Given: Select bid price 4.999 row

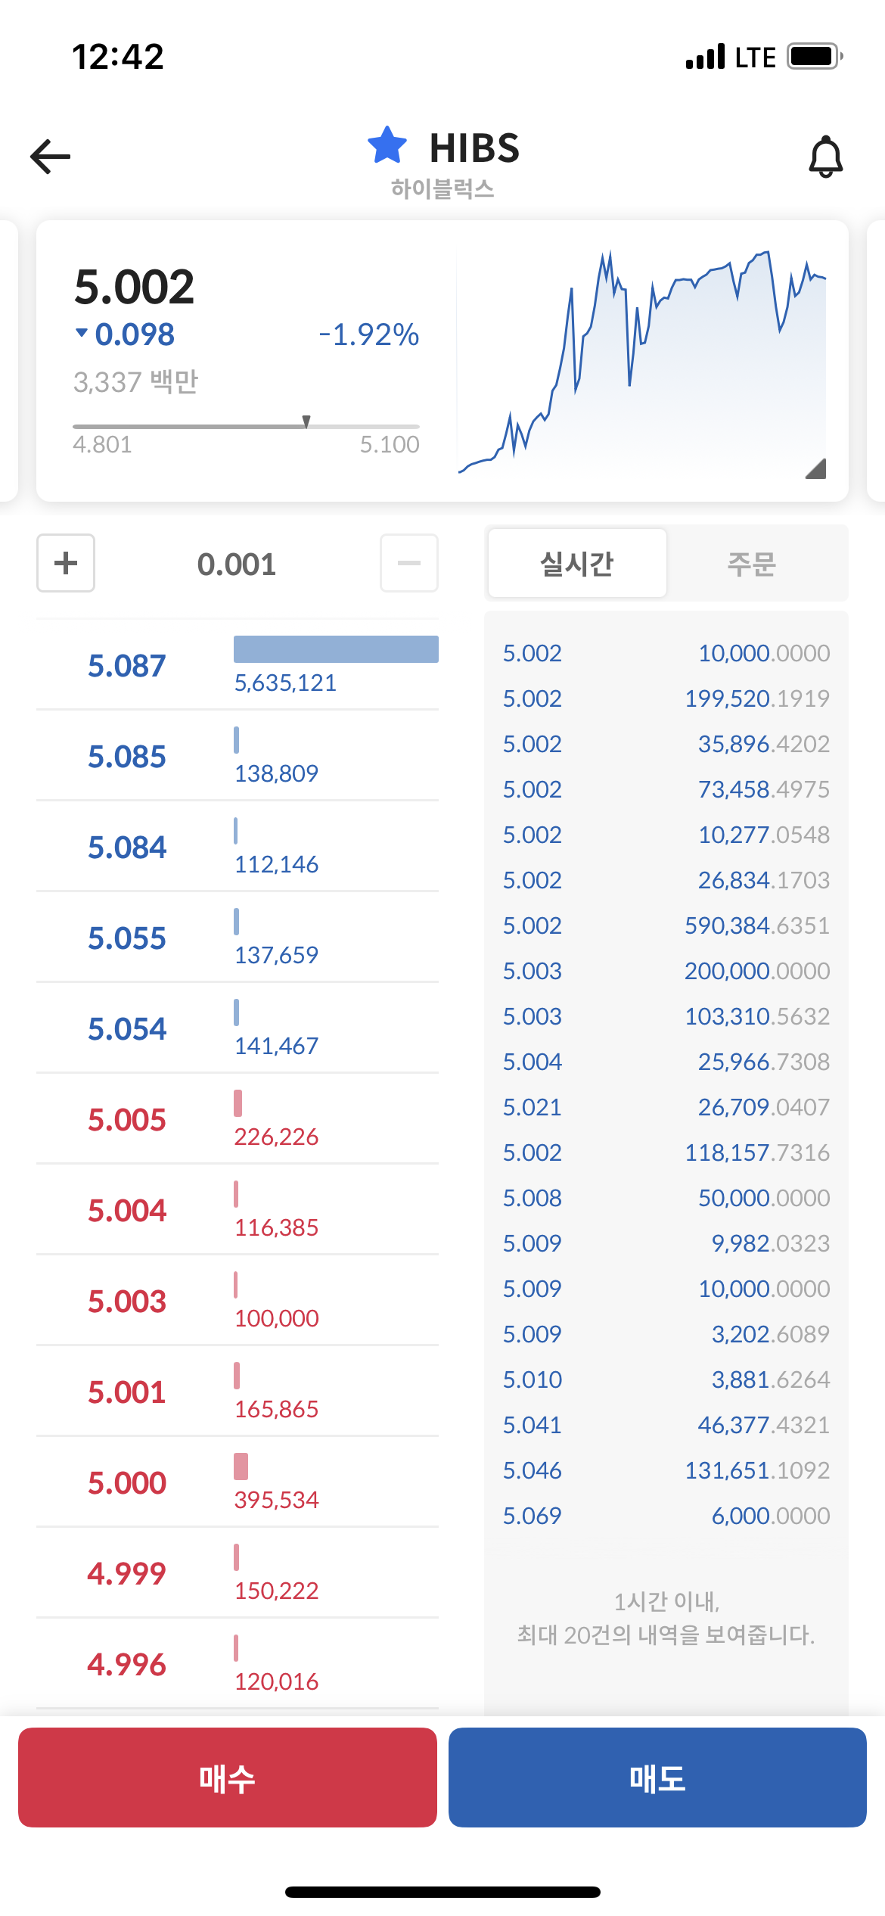Looking at the screenshot, I should pyautogui.click(x=238, y=1573).
